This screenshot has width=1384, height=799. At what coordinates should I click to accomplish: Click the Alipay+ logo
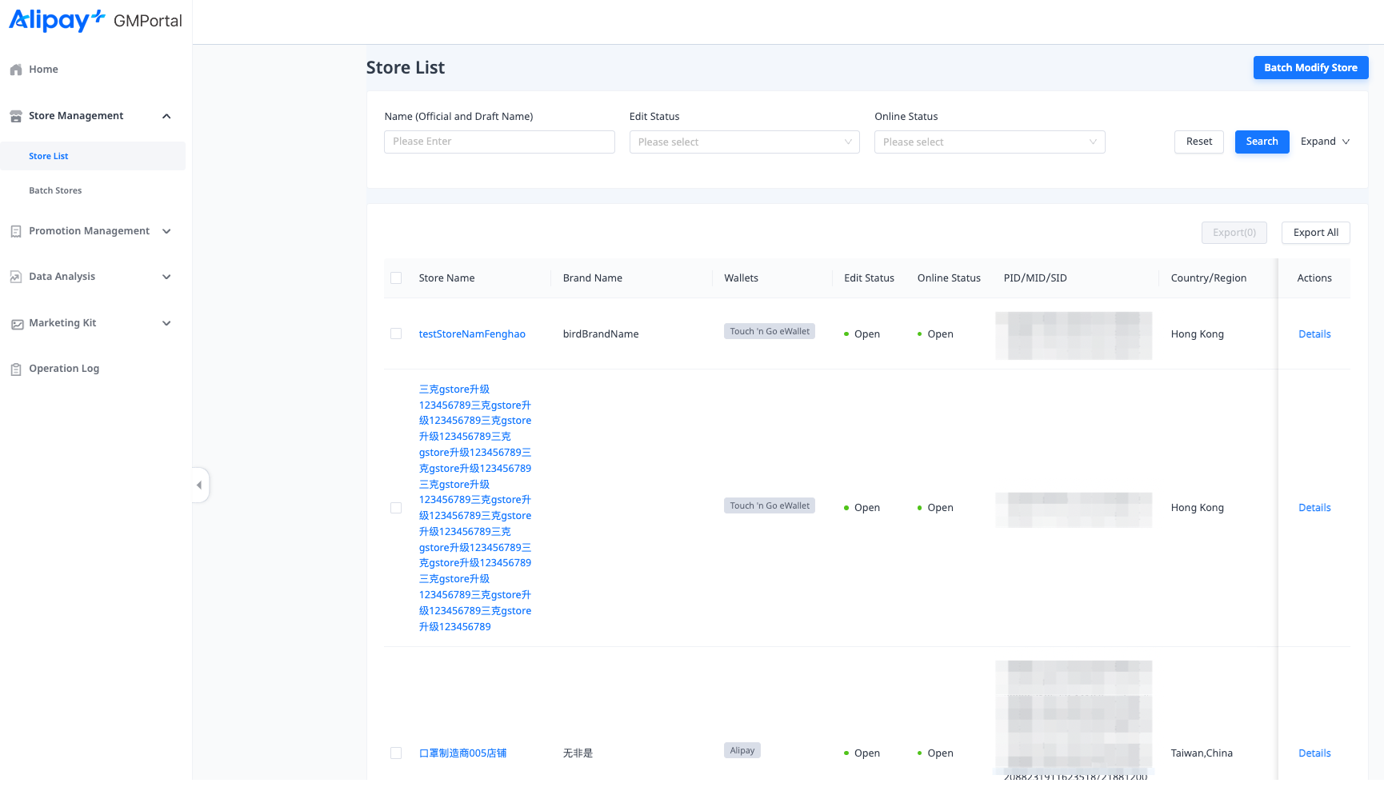point(57,20)
